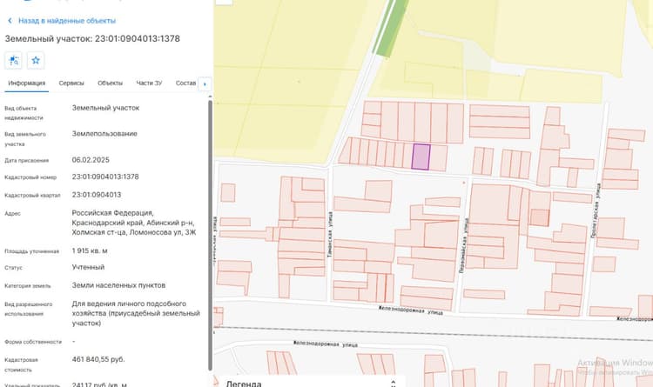Switch to the Объекты tab

110,83
